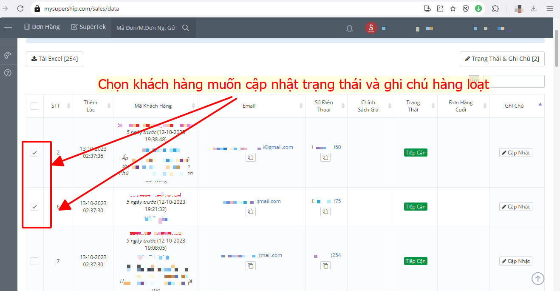Viewport: 560px width, 291px height.
Task: Bookmark page with star icon
Action: click(x=453, y=8)
